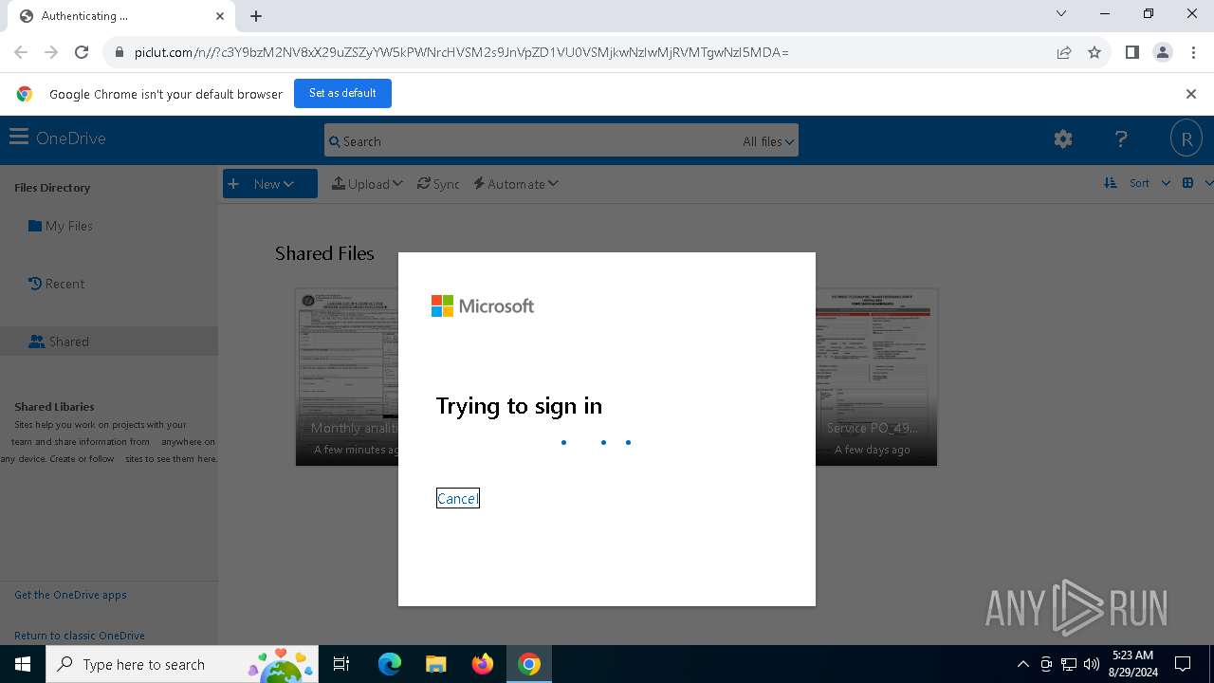
Task: Open the Recent files section
Action: (57, 284)
